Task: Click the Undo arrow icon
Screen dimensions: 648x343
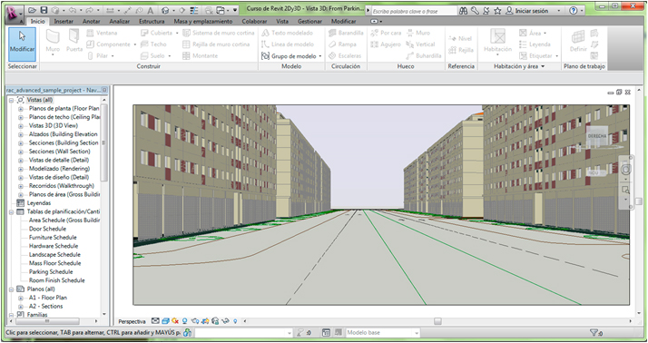Action: tap(73, 10)
